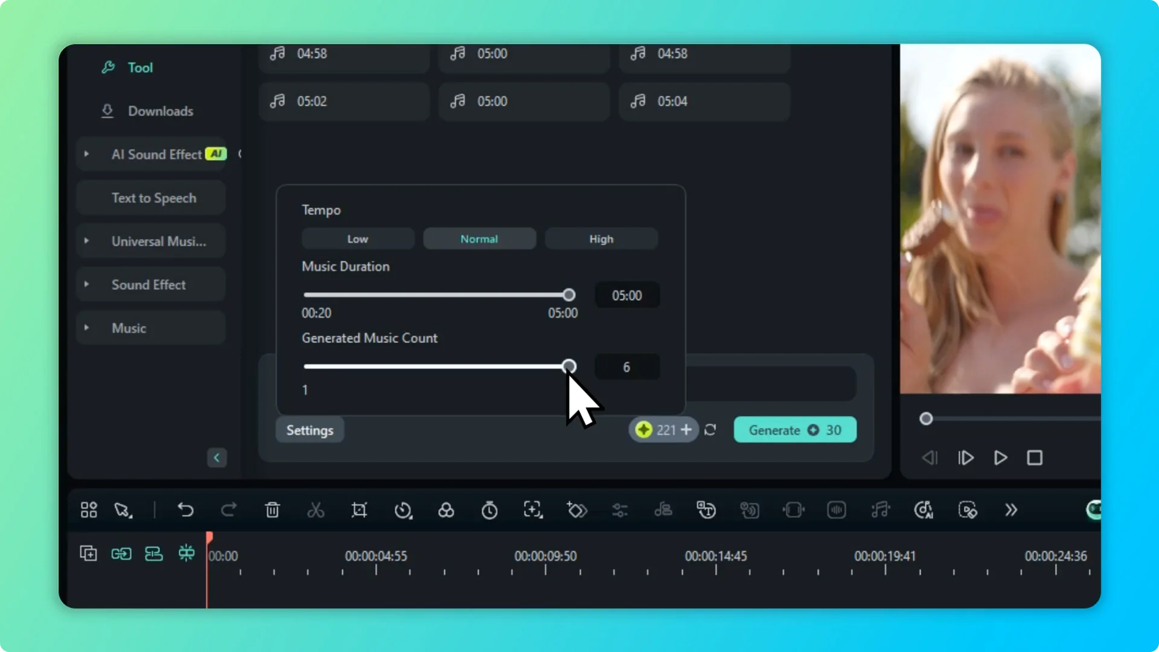Toggle the magnetic track icon
The height and width of the screenshot is (652, 1159).
(x=154, y=554)
